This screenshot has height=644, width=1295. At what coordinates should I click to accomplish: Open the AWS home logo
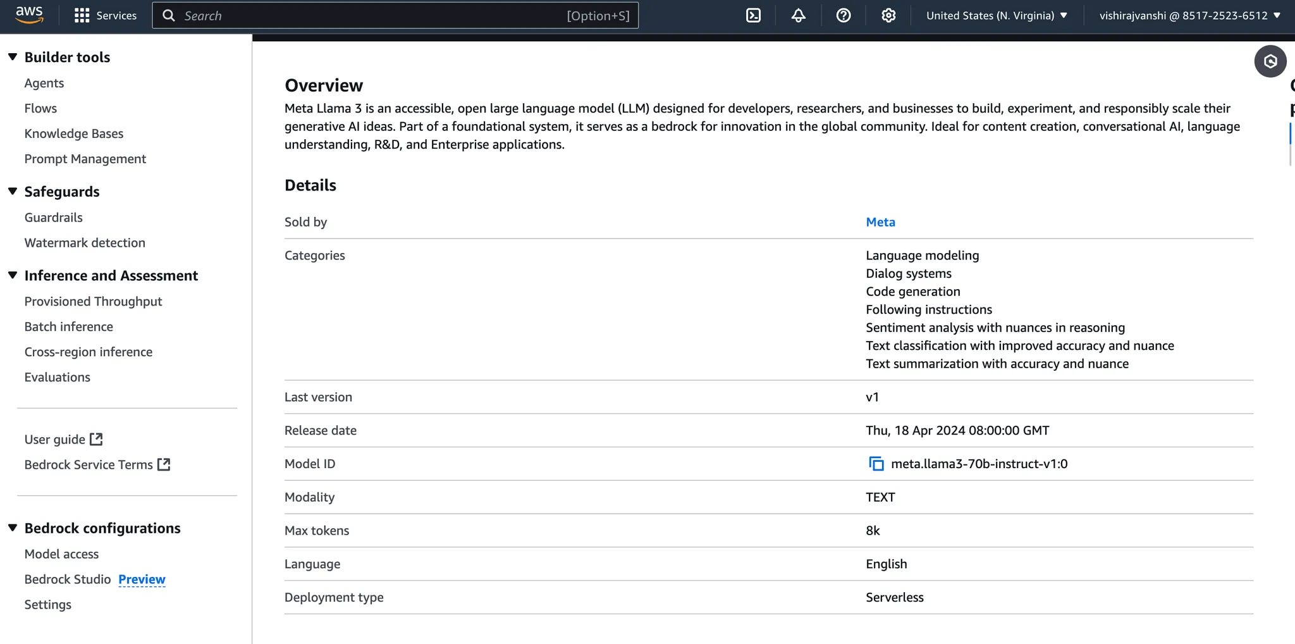coord(29,15)
